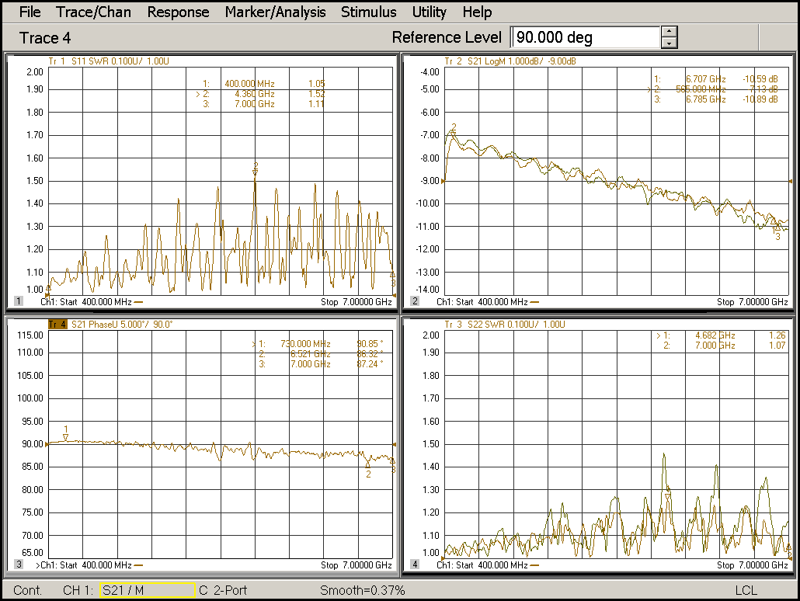Open the Stimulus menu
800x601 pixels.
(368, 12)
